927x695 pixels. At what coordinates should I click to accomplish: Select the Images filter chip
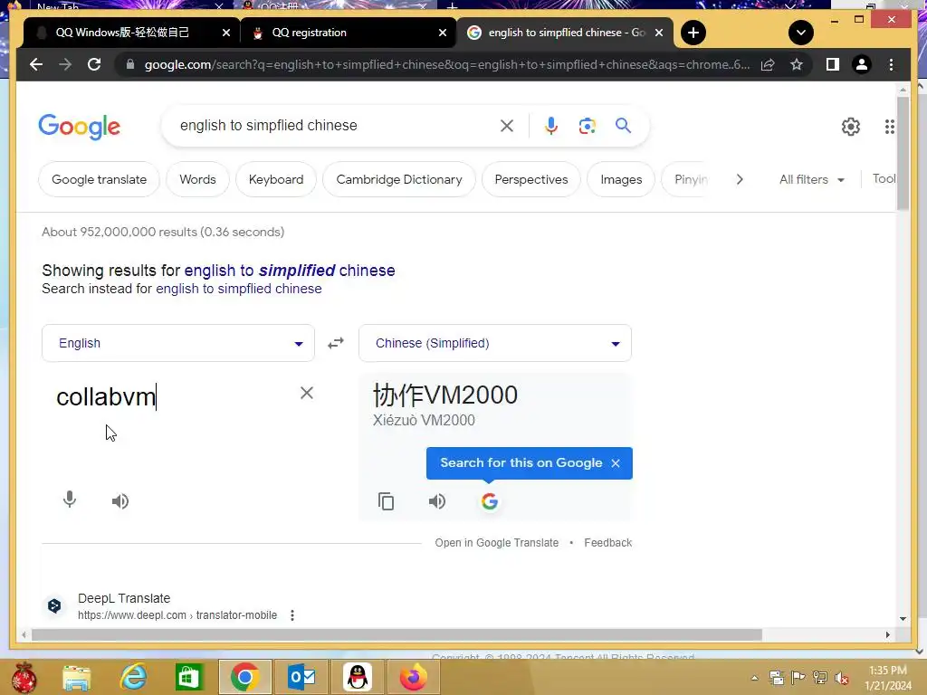pos(621,180)
